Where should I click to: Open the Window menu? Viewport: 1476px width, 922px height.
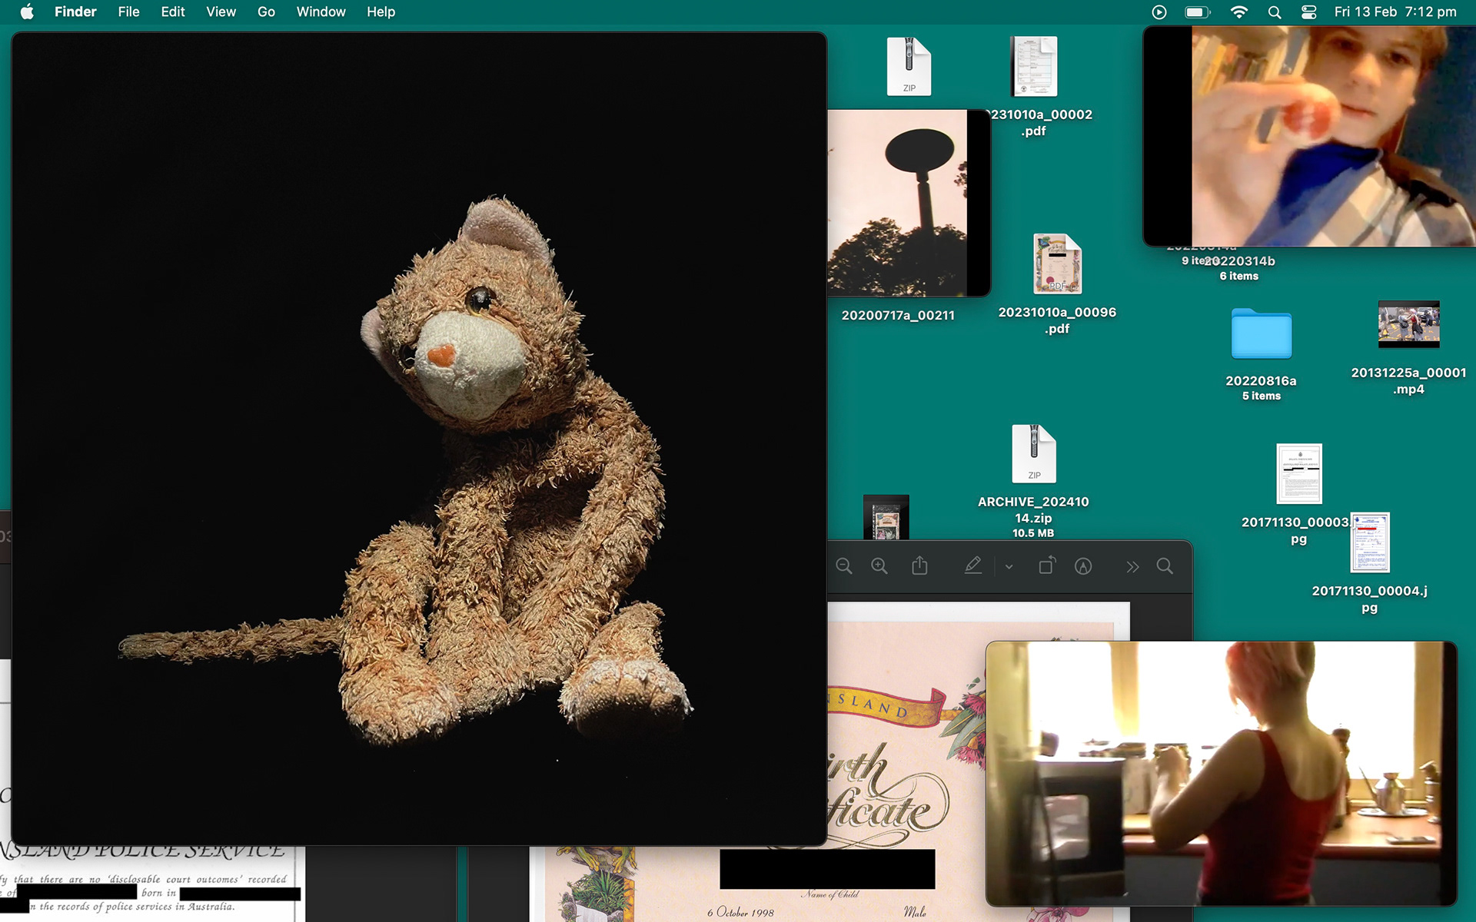pyautogui.click(x=321, y=12)
